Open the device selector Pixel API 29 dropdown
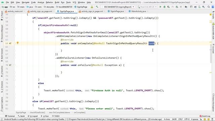 tap(147, 7)
